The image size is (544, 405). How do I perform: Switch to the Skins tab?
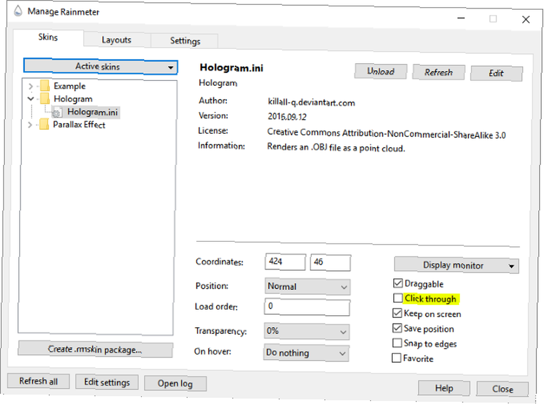tap(48, 37)
